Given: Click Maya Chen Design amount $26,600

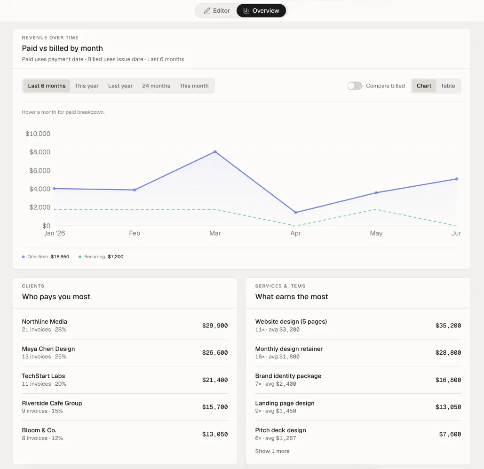Looking at the screenshot, I should click(x=215, y=353).
